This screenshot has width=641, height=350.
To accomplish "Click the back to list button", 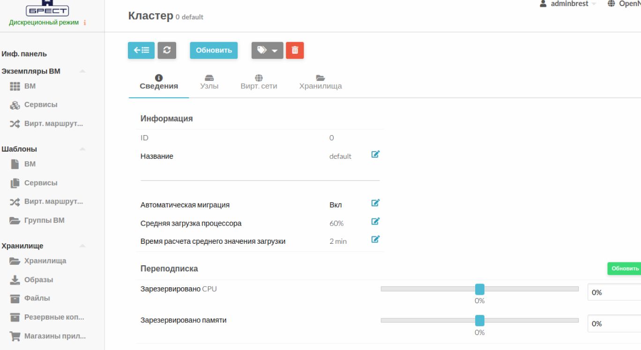I will click(x=141, y=51).
